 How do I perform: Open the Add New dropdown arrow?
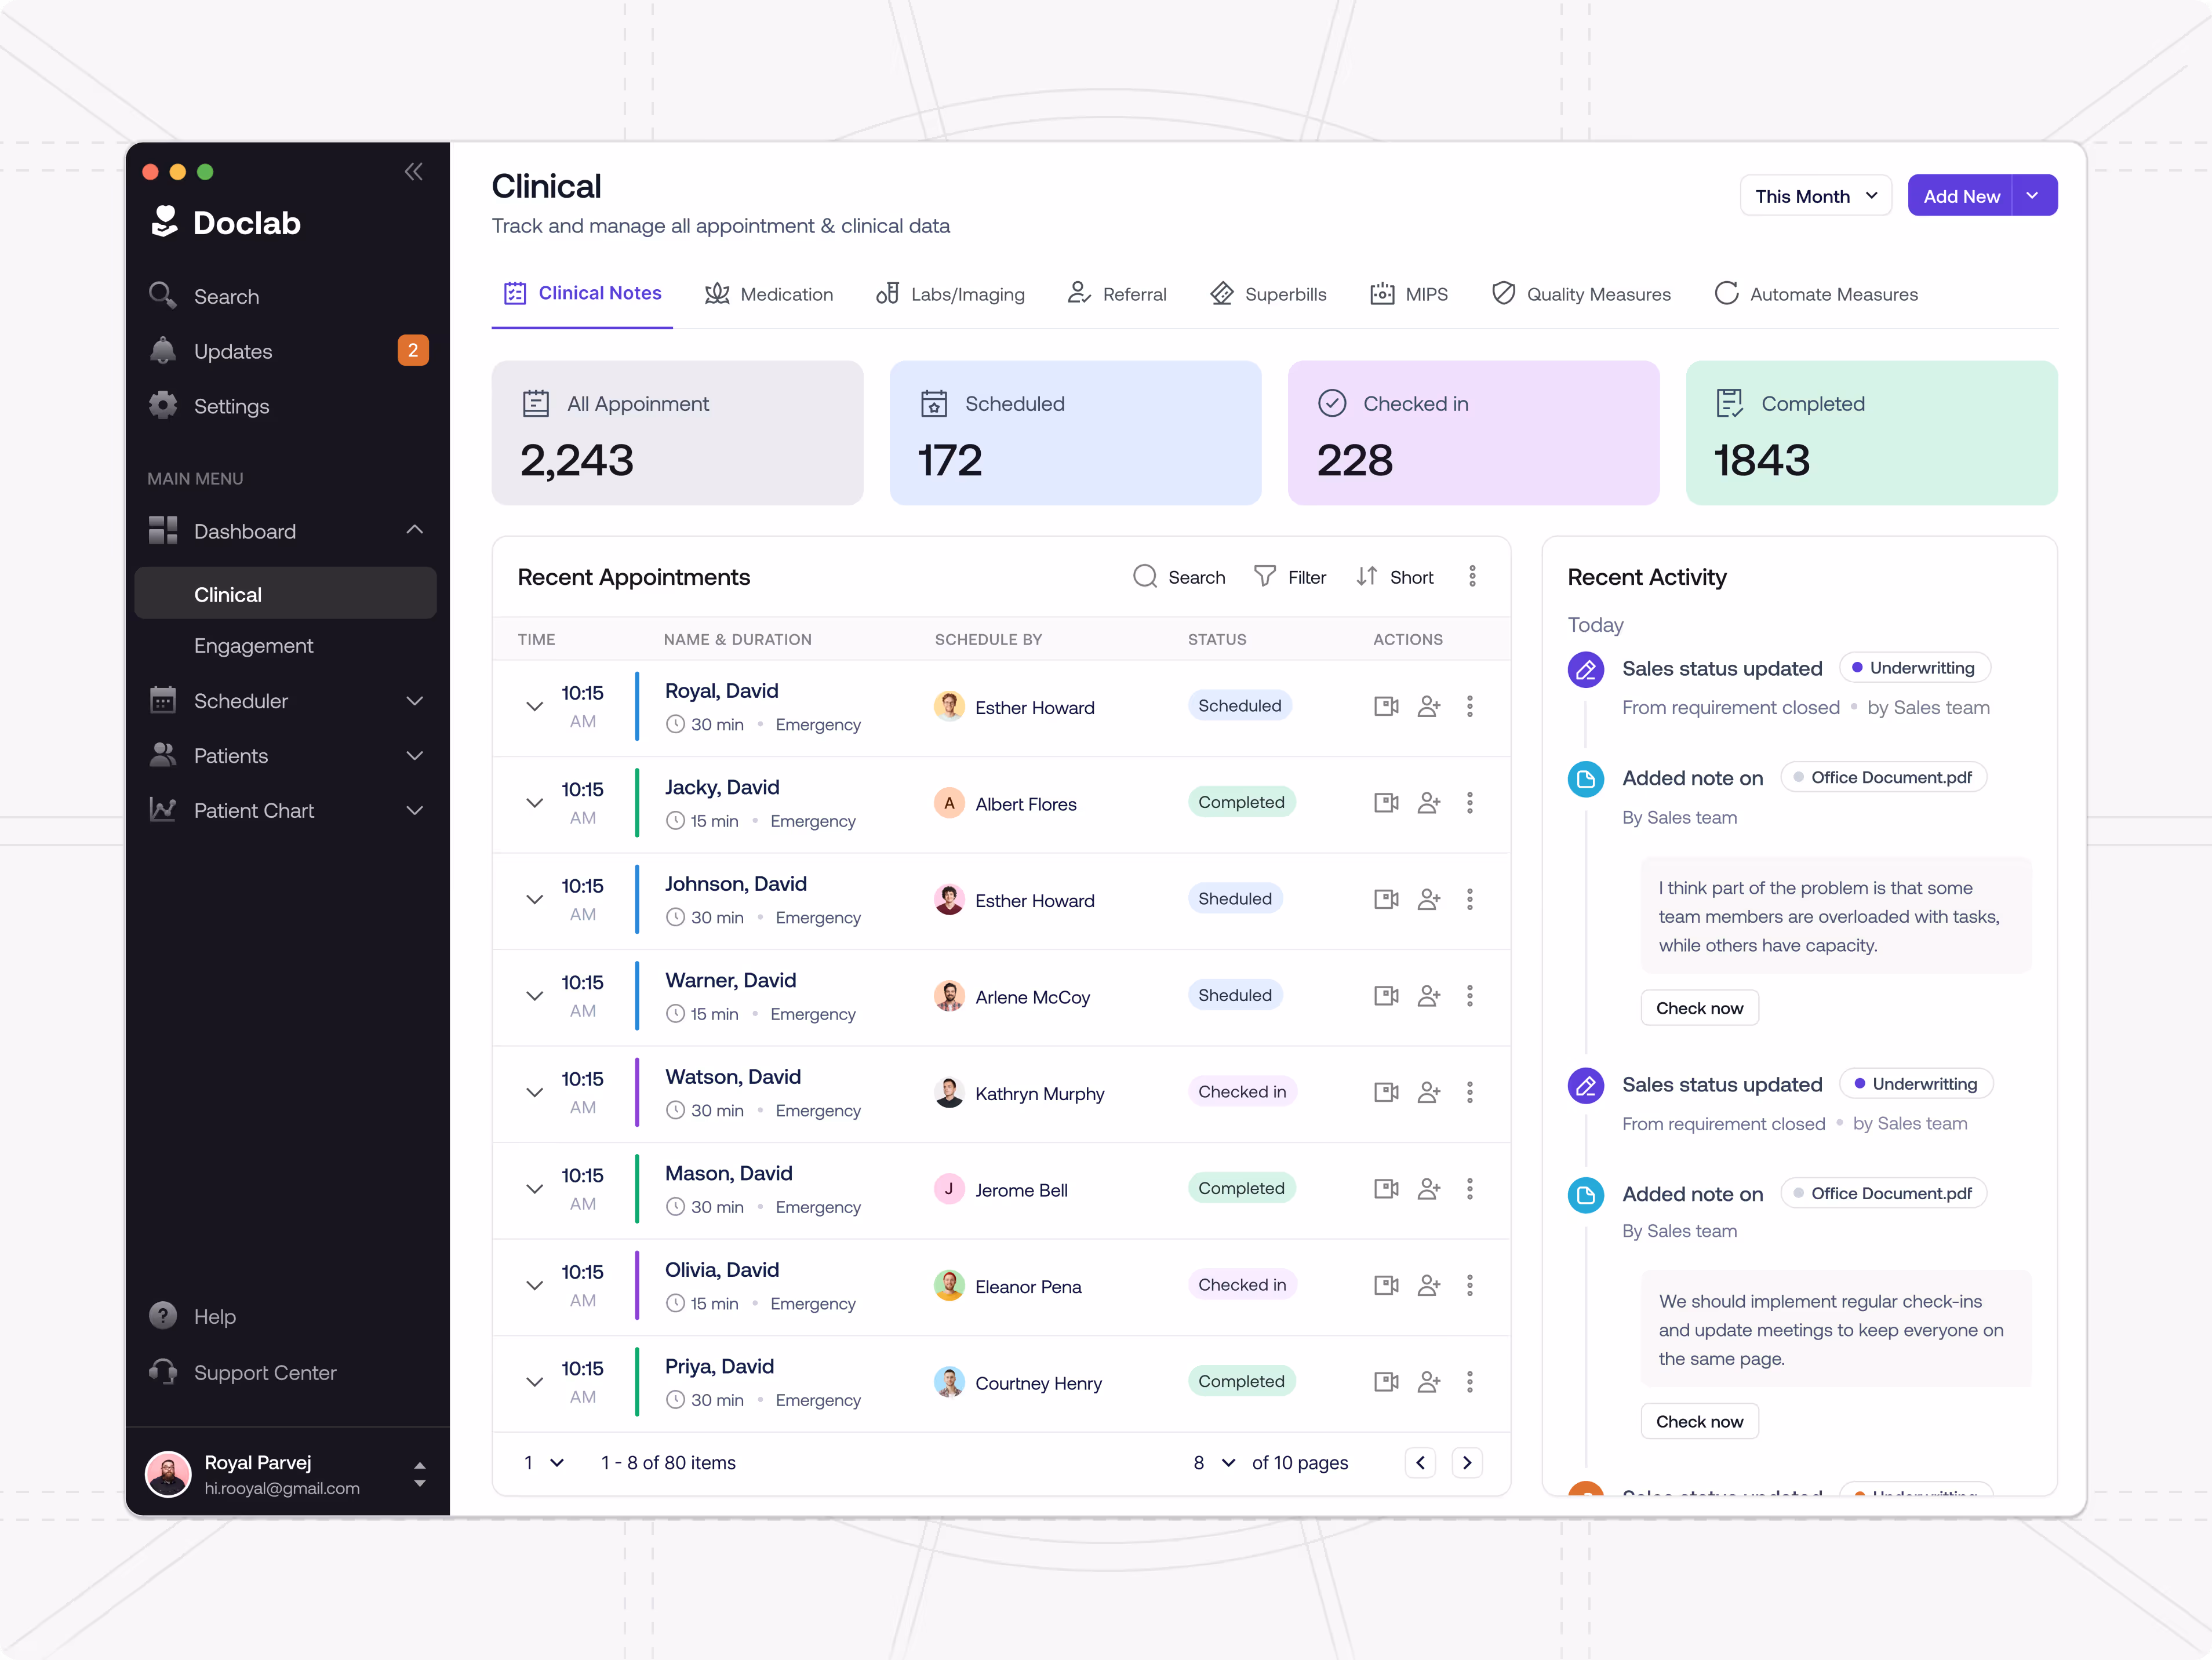pos(2033,196)
